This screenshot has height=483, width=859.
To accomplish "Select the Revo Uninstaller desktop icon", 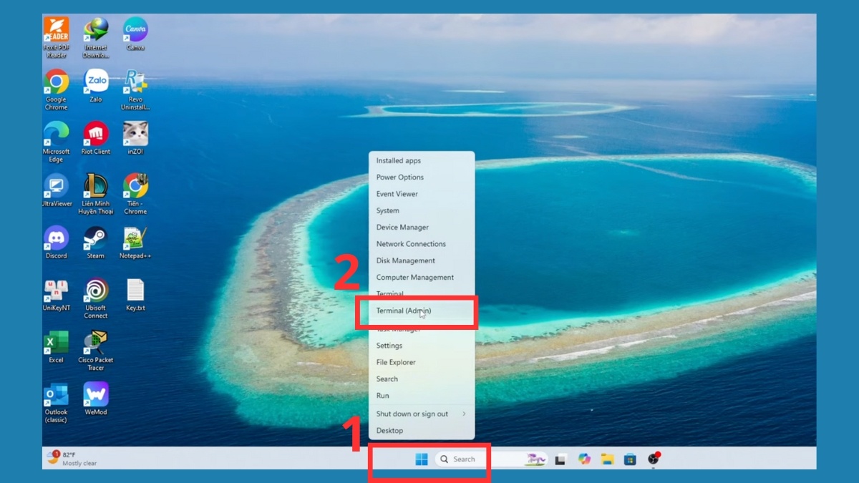I will (135, 89).
